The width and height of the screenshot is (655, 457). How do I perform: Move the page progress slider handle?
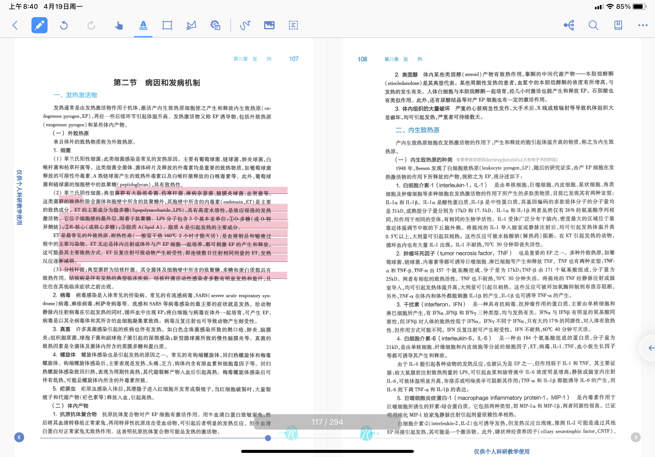[268, 438]
